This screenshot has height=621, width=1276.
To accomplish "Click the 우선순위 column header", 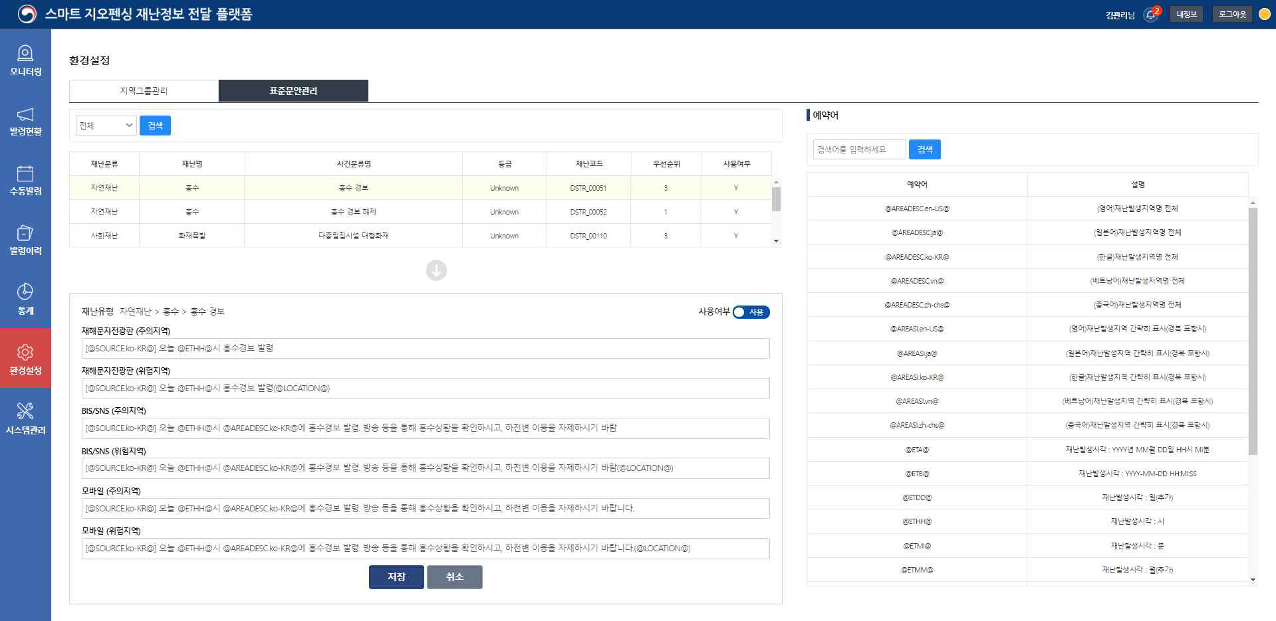I will (x=666, y=164).
